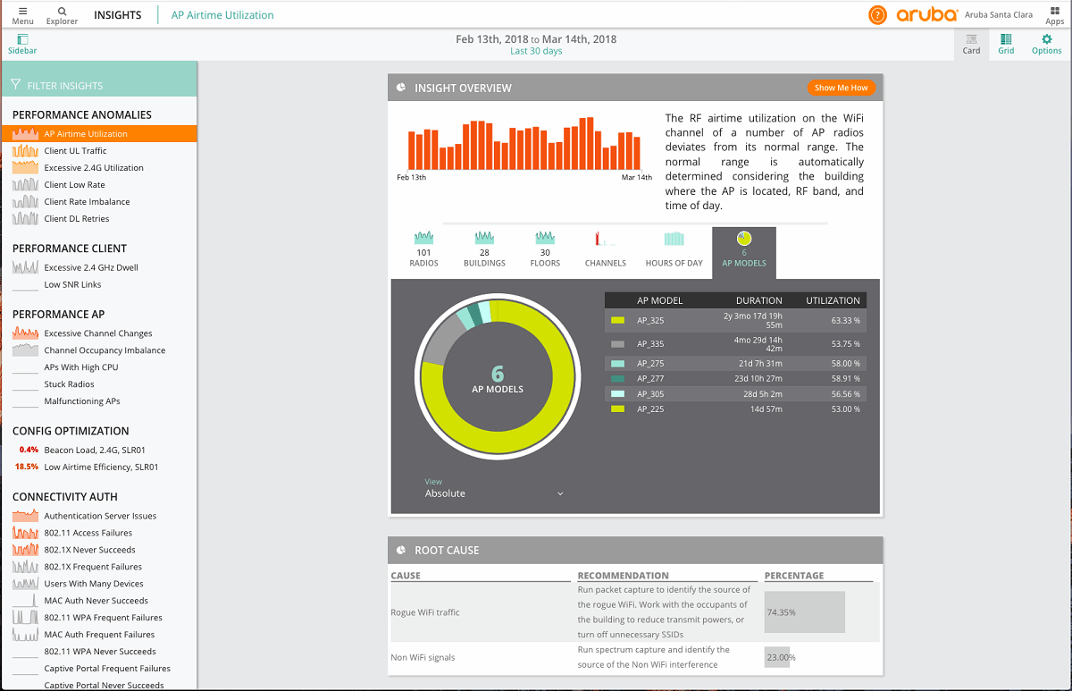Open the Last 30 days date range
The height and width of the screenshot is (691, 1072).
536,51
